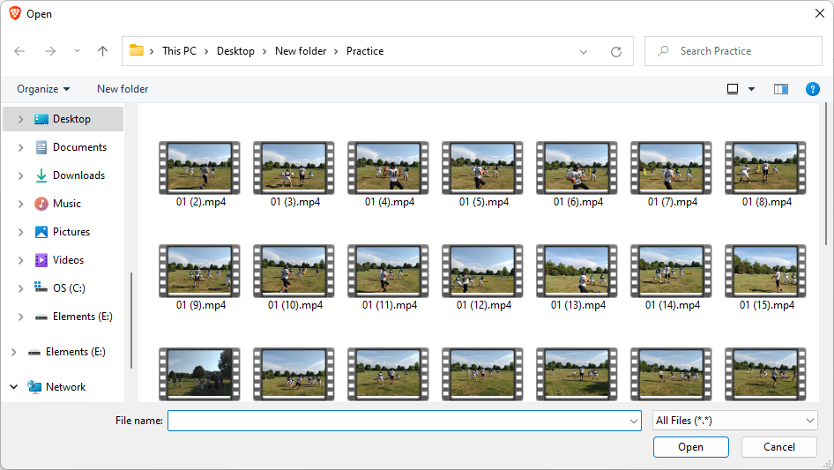
Task: Go back with the left arrow icon
Action: [19, 51]
